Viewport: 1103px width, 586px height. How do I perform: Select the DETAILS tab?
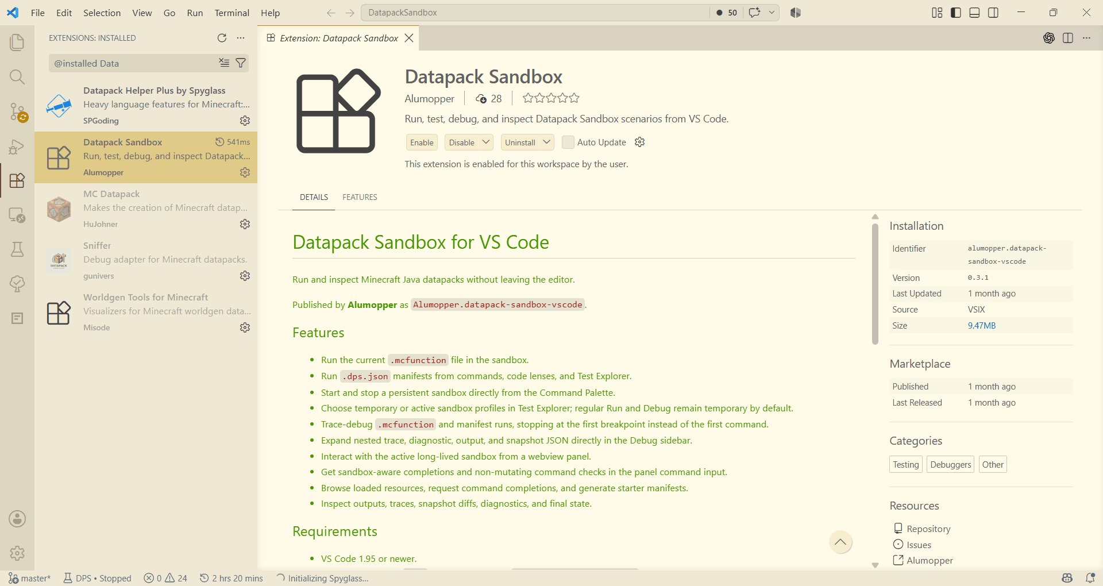pos(314,197)
